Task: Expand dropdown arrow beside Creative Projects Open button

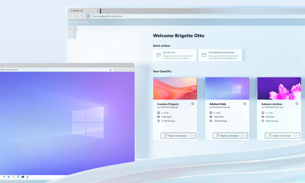Action: [193, 136]
